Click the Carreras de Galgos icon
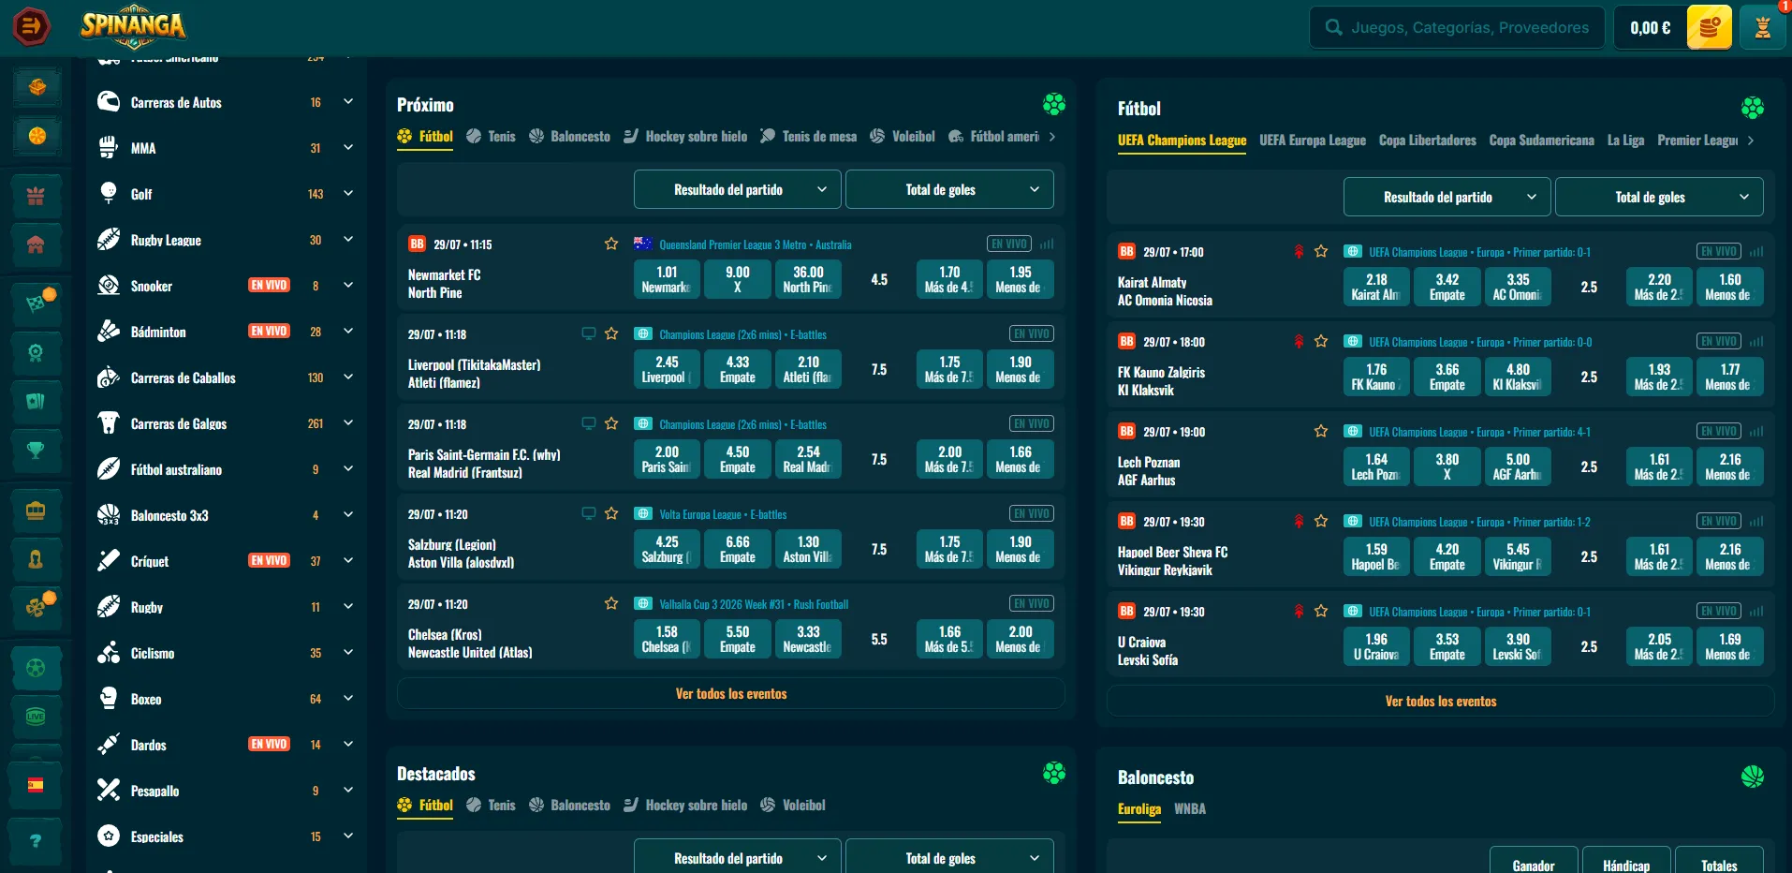The image size is (1792, 873). coord(109,422)
